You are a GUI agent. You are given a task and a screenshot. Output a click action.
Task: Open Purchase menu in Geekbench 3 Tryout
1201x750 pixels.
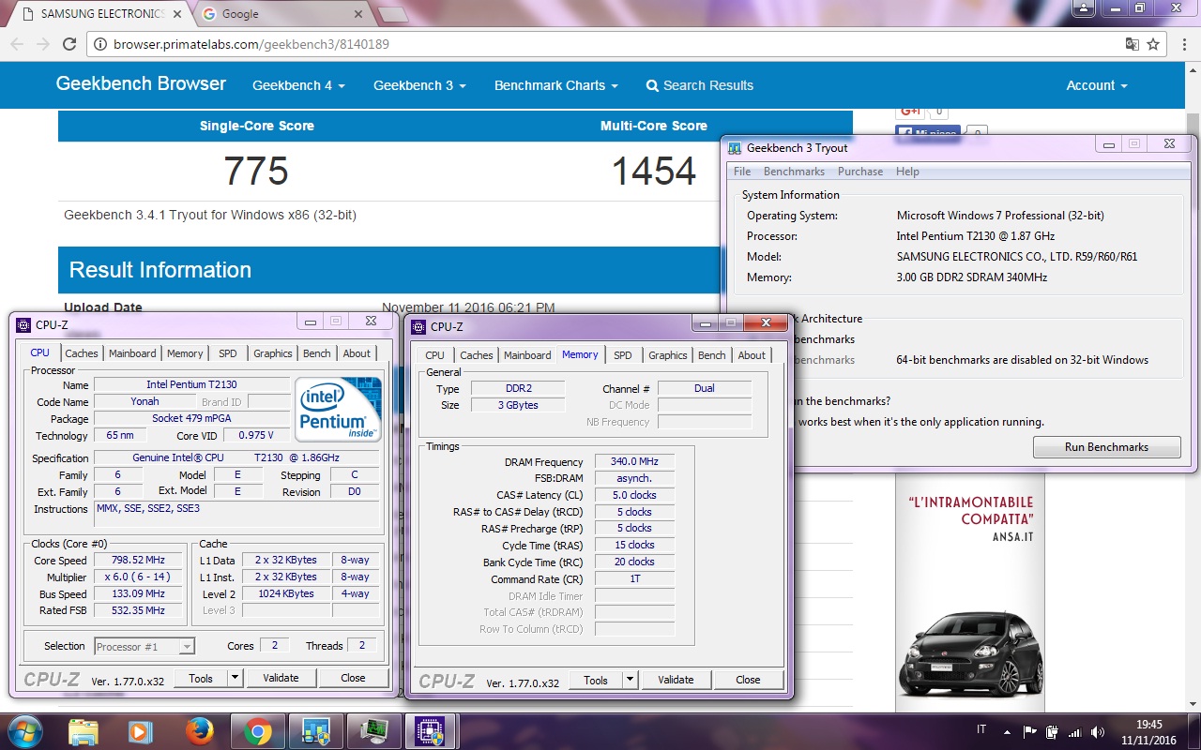(860, 172)
